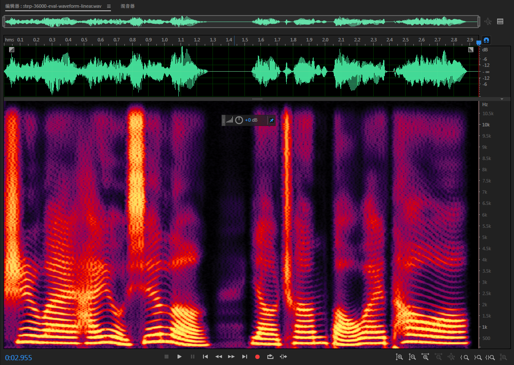
Task: Click the small arrow right of divider
Action: (x=502, y=99)
